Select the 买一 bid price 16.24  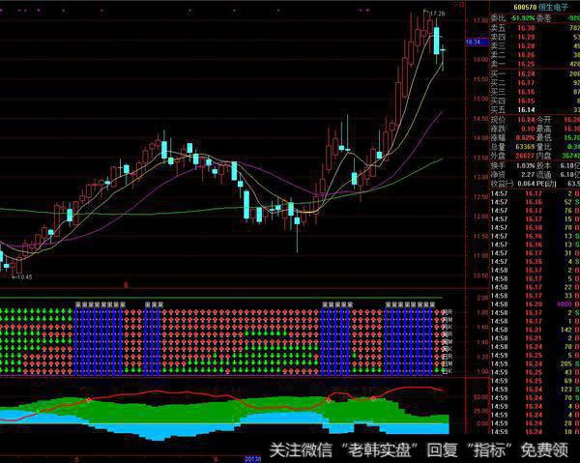[x=526, y=74]
